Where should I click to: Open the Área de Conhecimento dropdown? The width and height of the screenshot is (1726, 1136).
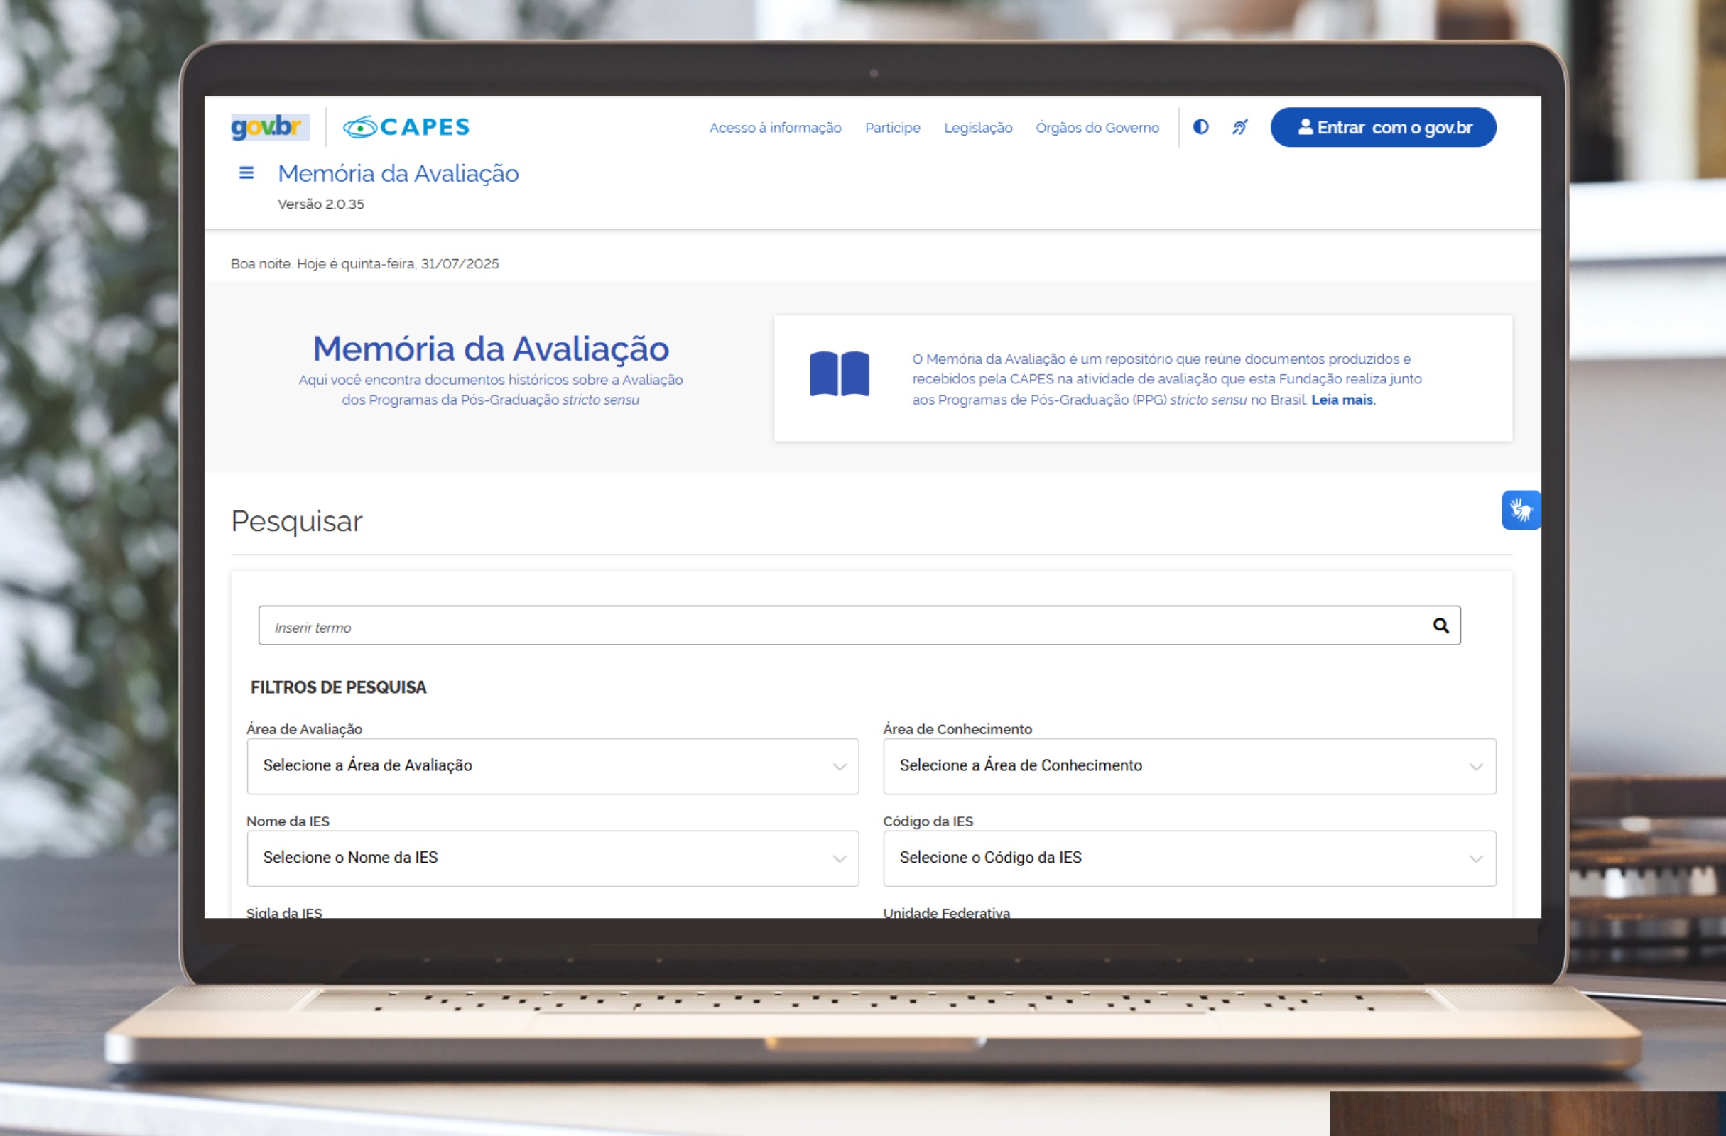pyautogui.click(x=1189, y=766)
